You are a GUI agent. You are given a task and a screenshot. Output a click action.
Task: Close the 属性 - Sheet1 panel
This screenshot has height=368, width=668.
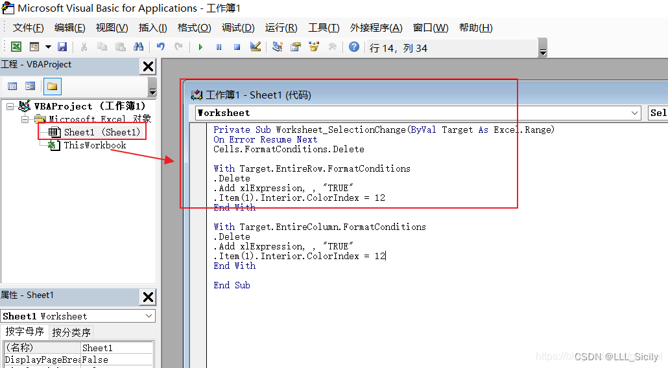coord(148,297)
